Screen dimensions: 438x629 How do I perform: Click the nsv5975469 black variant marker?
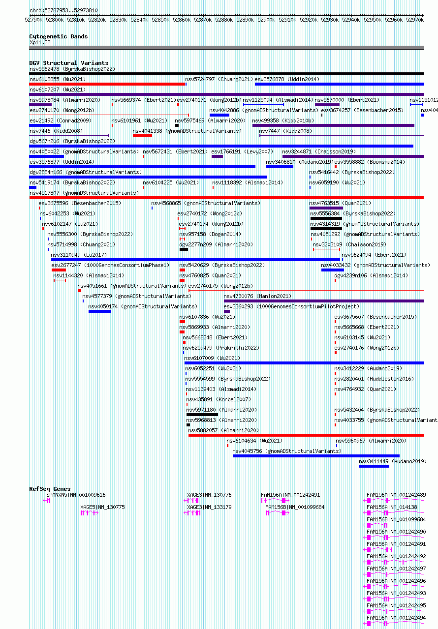pos(177,125)
